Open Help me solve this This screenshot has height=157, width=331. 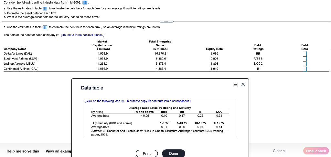click(23, 151)
